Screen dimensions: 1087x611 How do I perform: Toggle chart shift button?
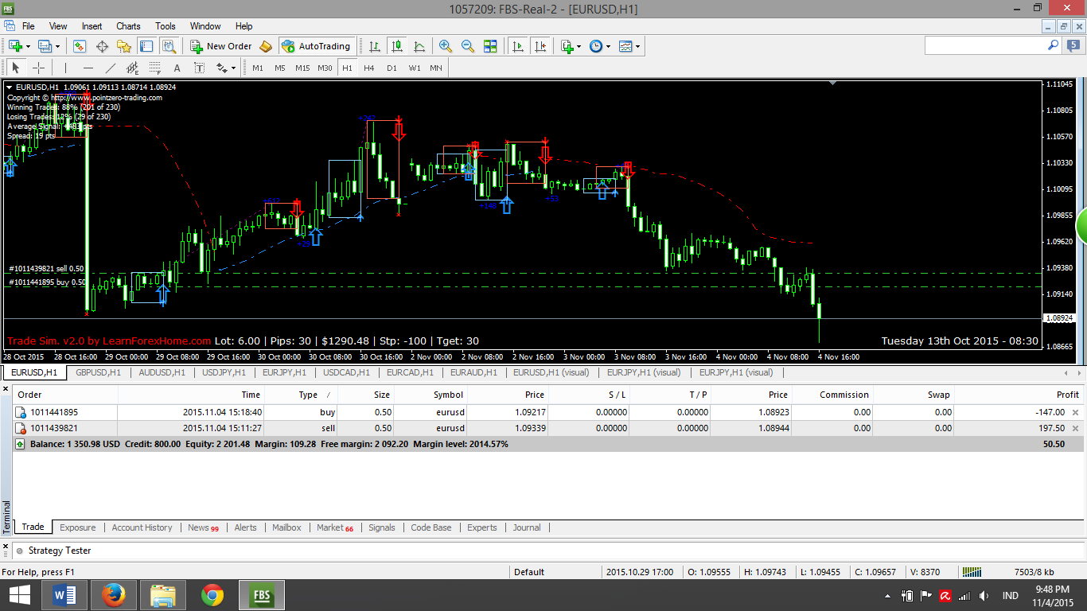tap(541, 46)
